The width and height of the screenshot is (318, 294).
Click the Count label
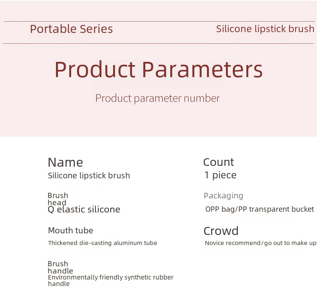pos(219,162)
